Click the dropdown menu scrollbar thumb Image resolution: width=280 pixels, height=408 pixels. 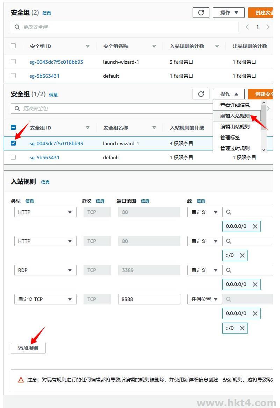[264, 118]
